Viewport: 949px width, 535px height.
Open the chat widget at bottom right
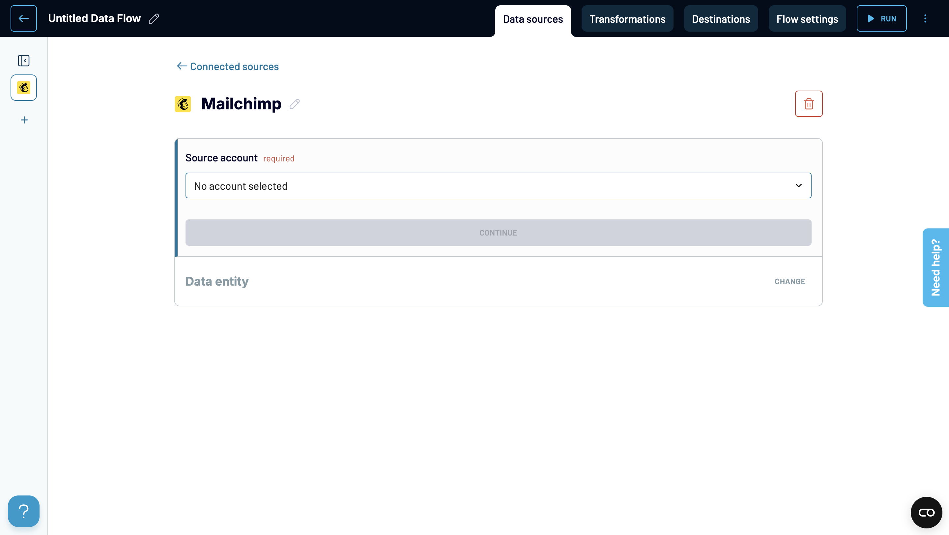(x=926, y=513)
